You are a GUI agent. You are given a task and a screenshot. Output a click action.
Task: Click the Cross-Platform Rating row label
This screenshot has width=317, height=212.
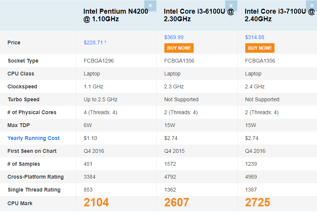[36, 177]
